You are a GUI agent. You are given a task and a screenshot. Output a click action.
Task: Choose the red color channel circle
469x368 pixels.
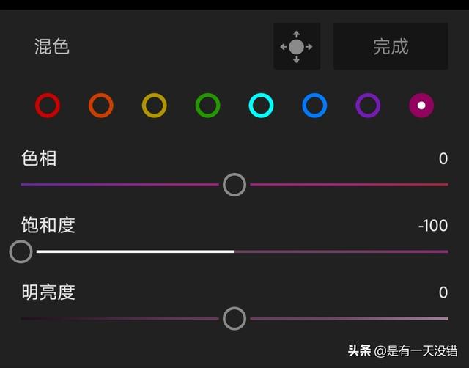coord(48,106)
